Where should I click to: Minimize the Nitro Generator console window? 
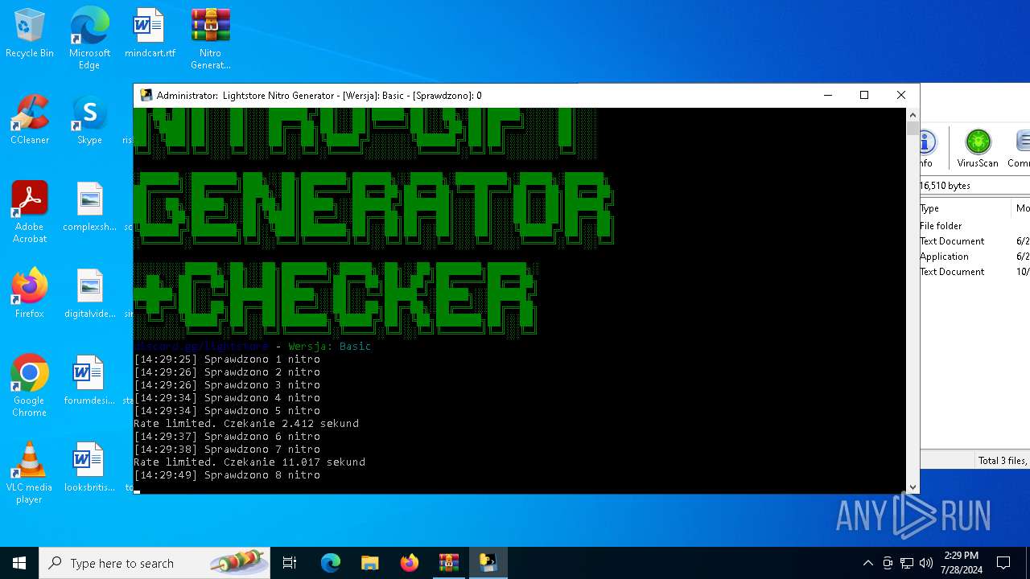pos(827,95)
